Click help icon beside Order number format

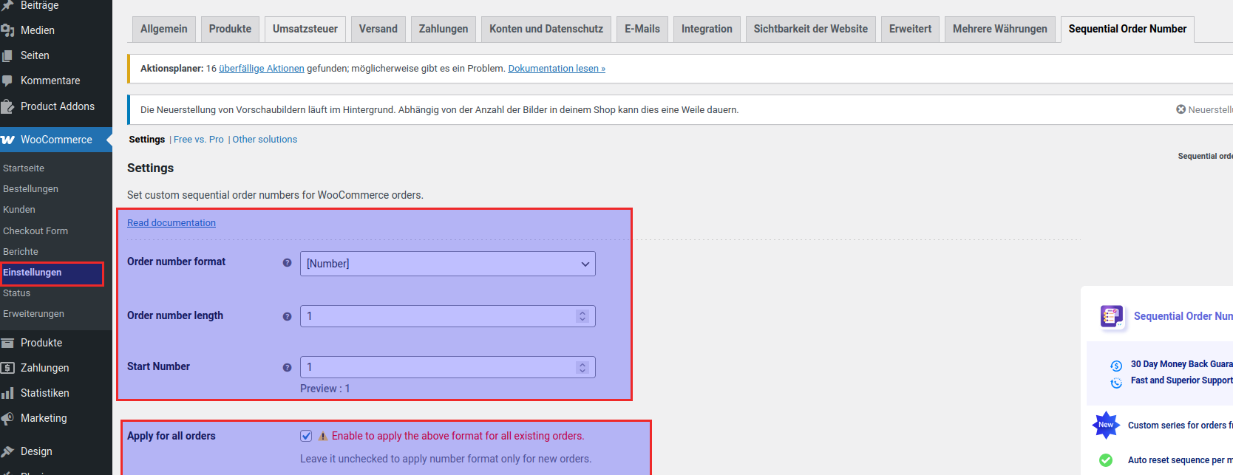pos(287,262)
